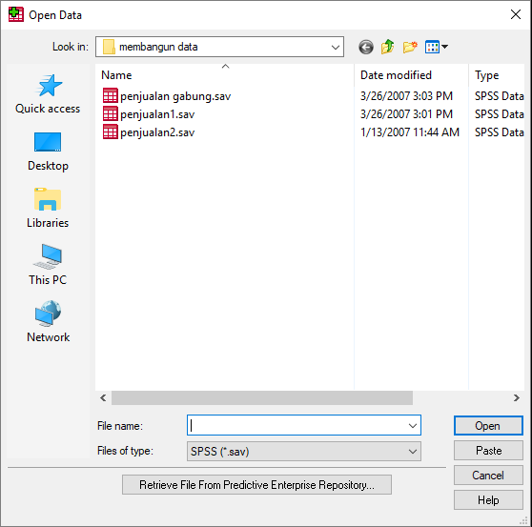This screenshot has height=527, width=532.
Task: Close the Open Data dialog
Action: coord(516,14)
